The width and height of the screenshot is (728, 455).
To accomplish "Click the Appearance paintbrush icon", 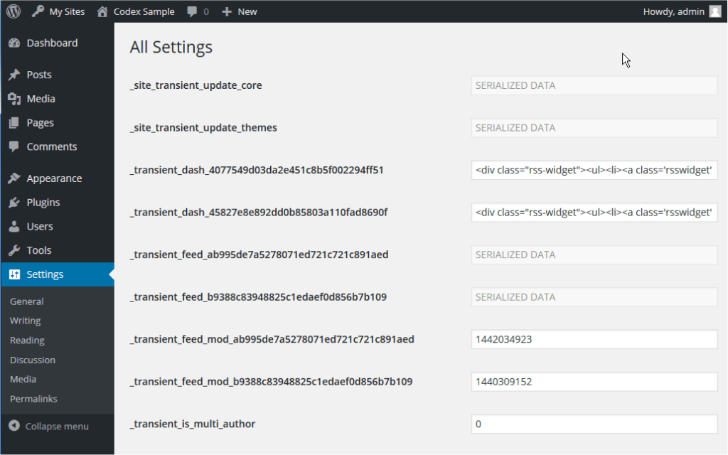I will (14, 178).
